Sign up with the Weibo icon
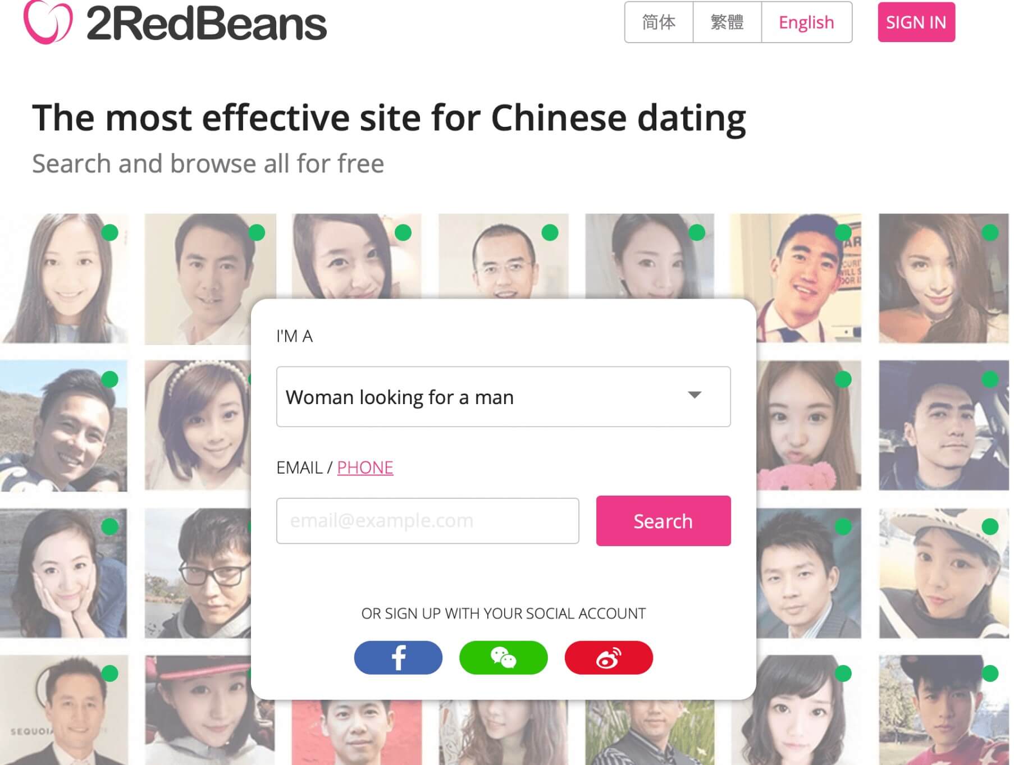Viewport: 1014px width, 765px height. (x=609, y=657)
